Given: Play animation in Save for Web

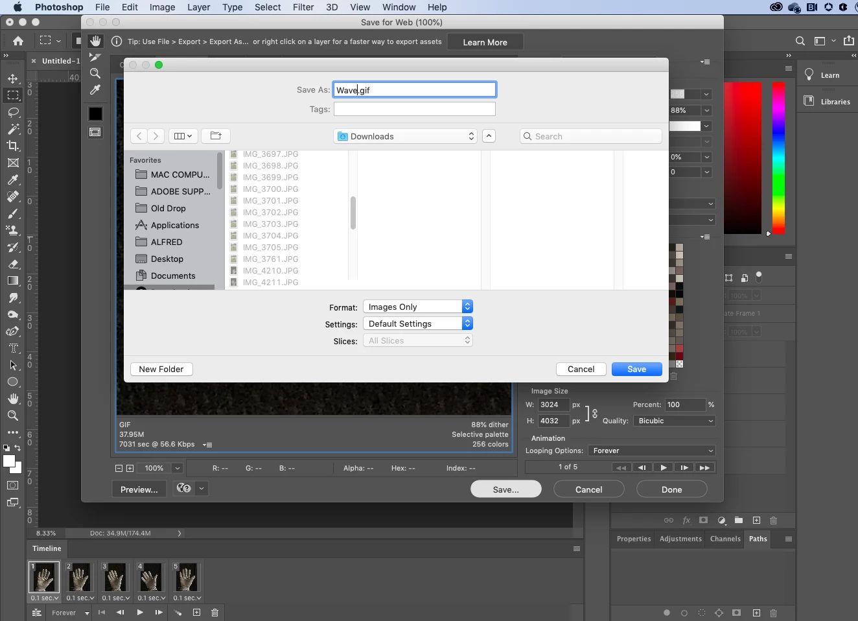Looking at the screenshot, I should 663,467.
